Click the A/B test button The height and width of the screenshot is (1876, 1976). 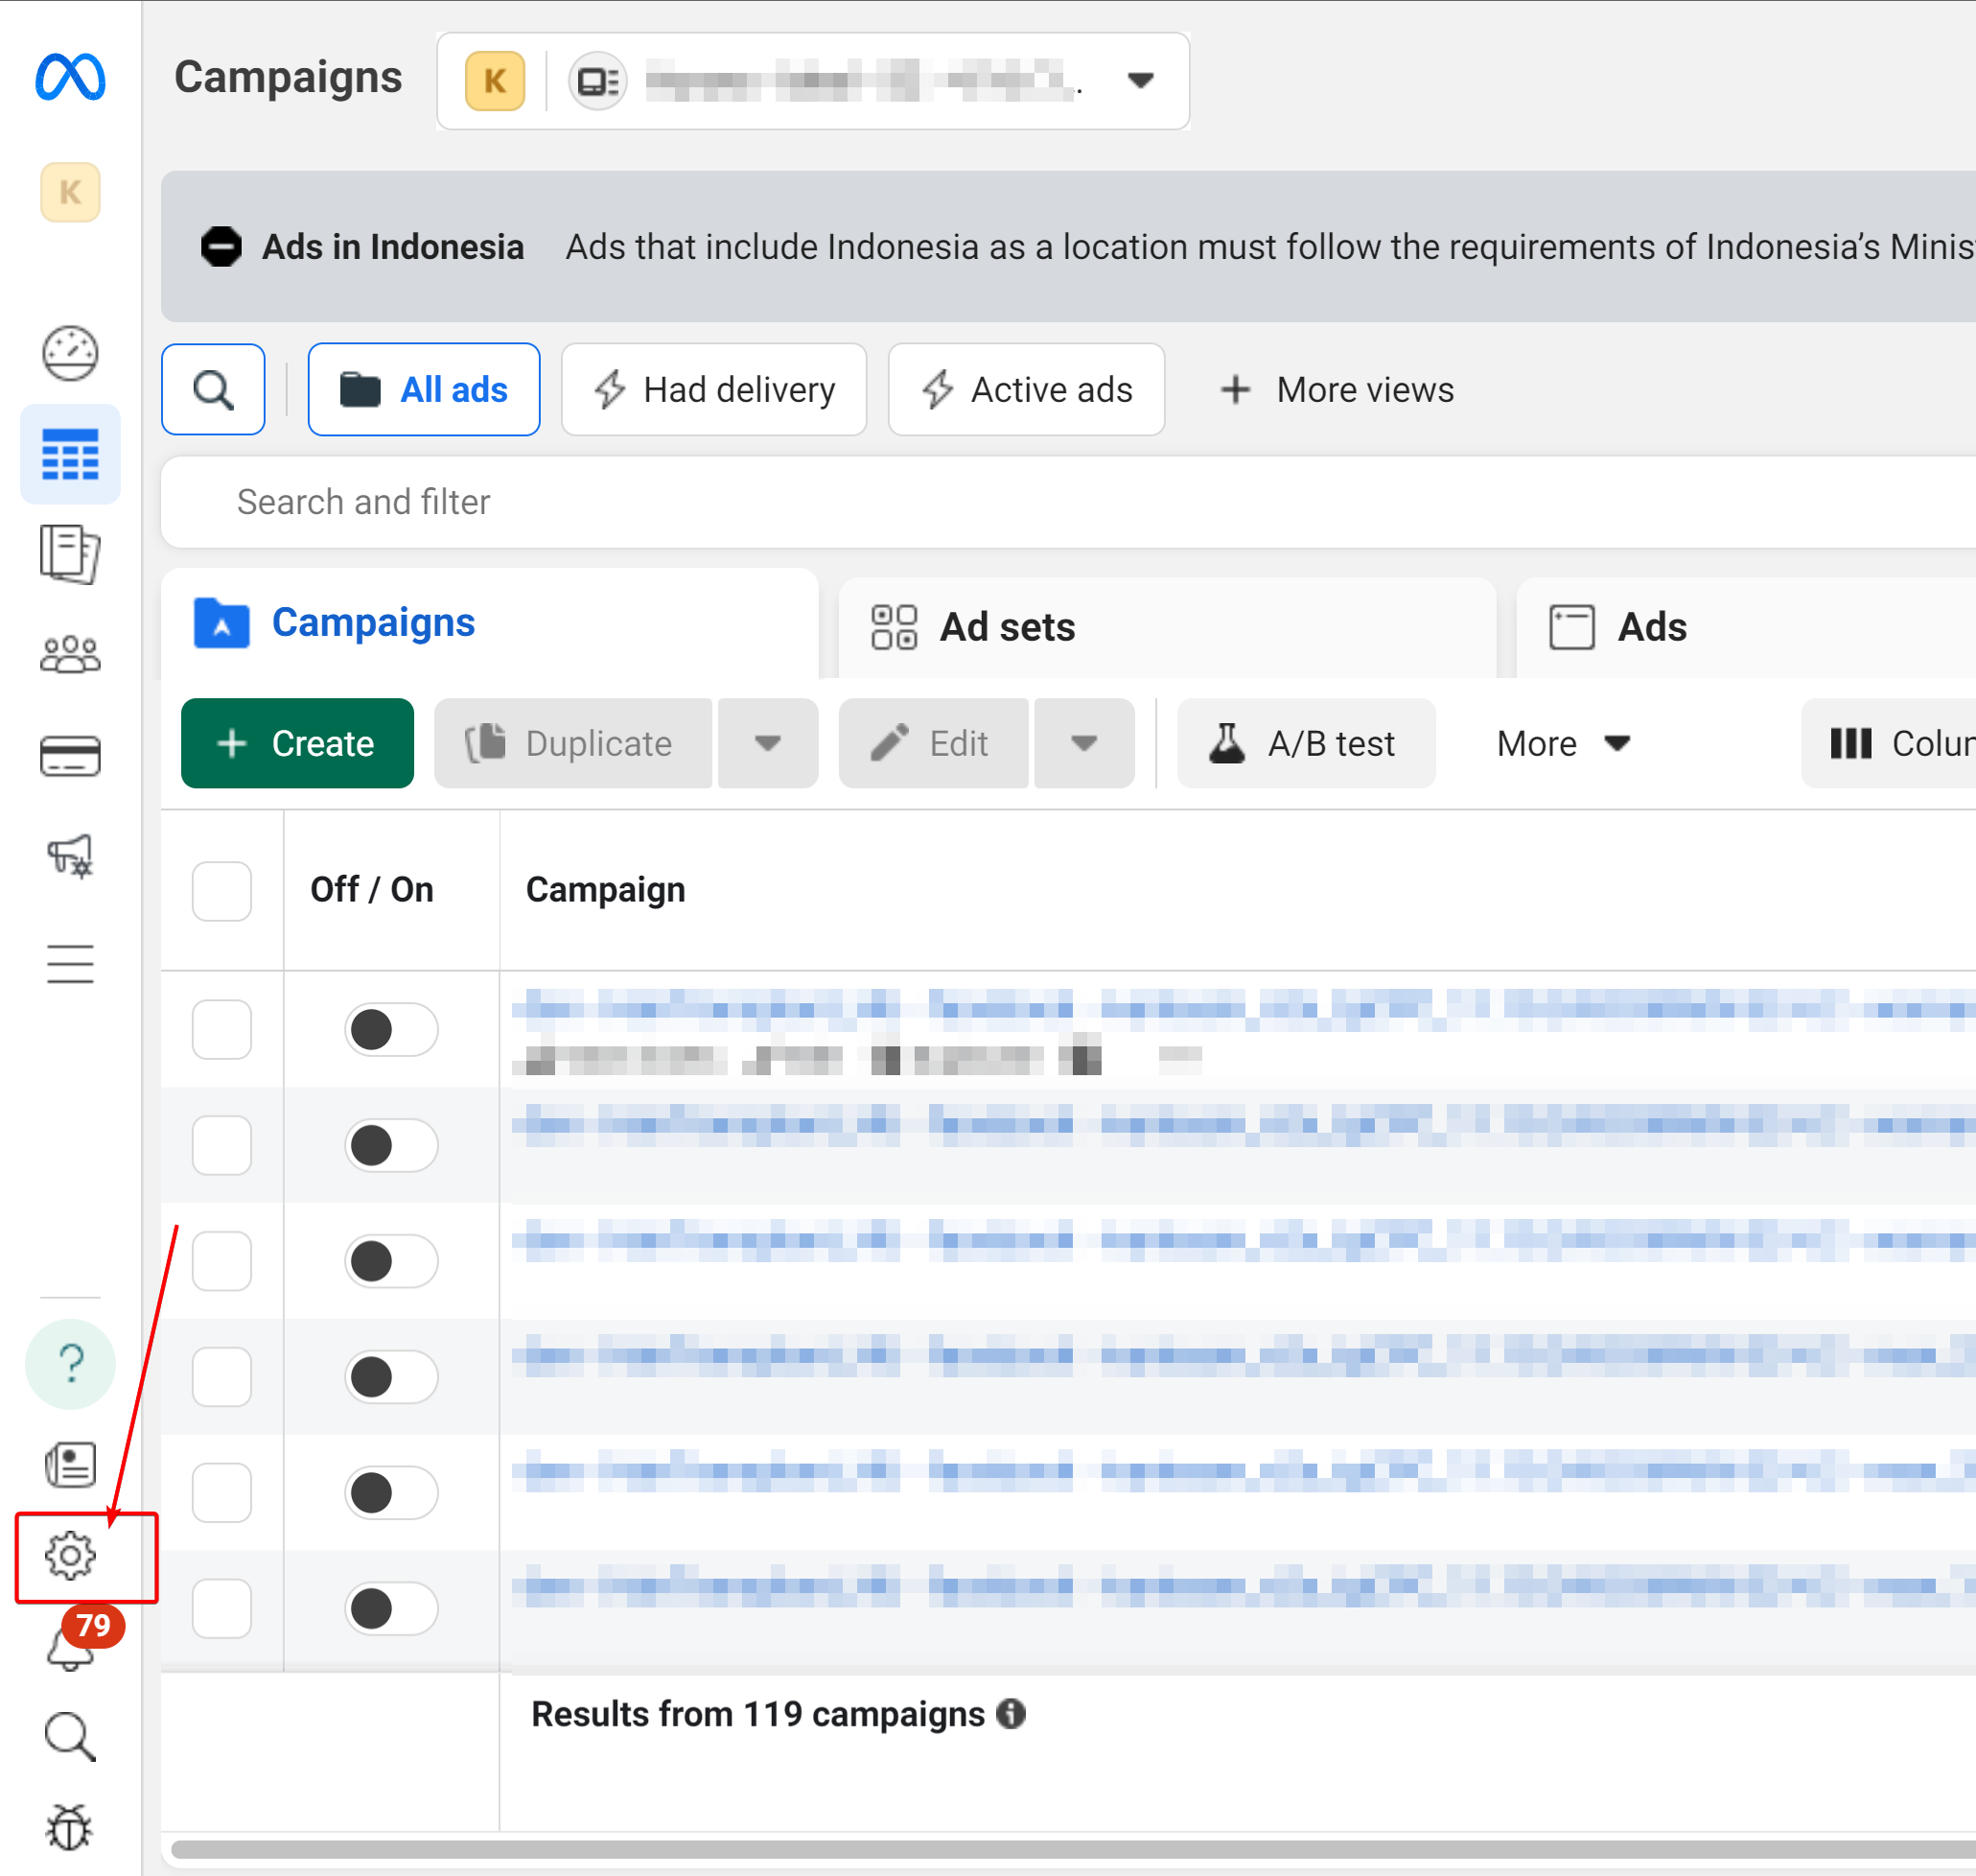coord(1305,743)
